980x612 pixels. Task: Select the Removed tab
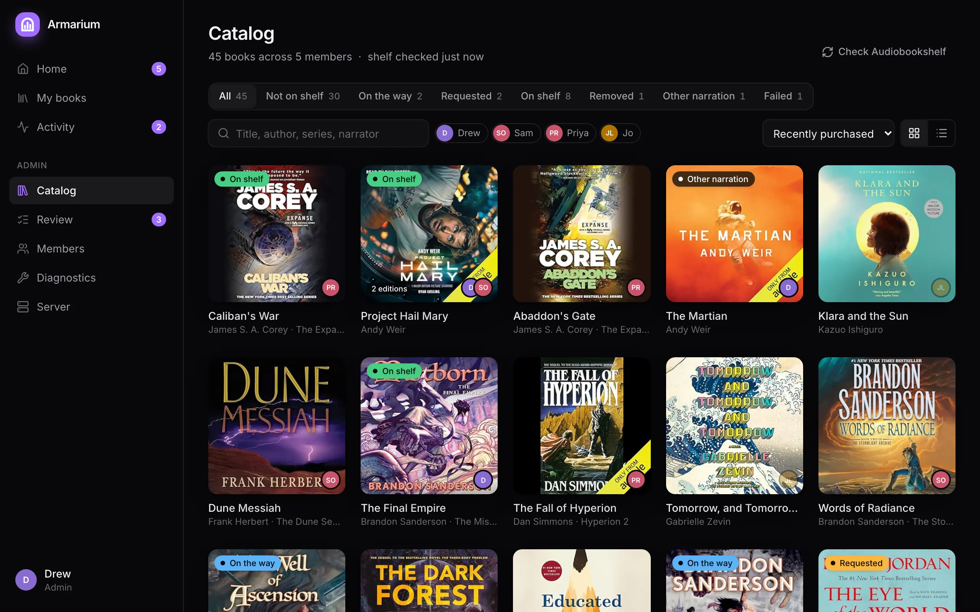pos(616,96)
